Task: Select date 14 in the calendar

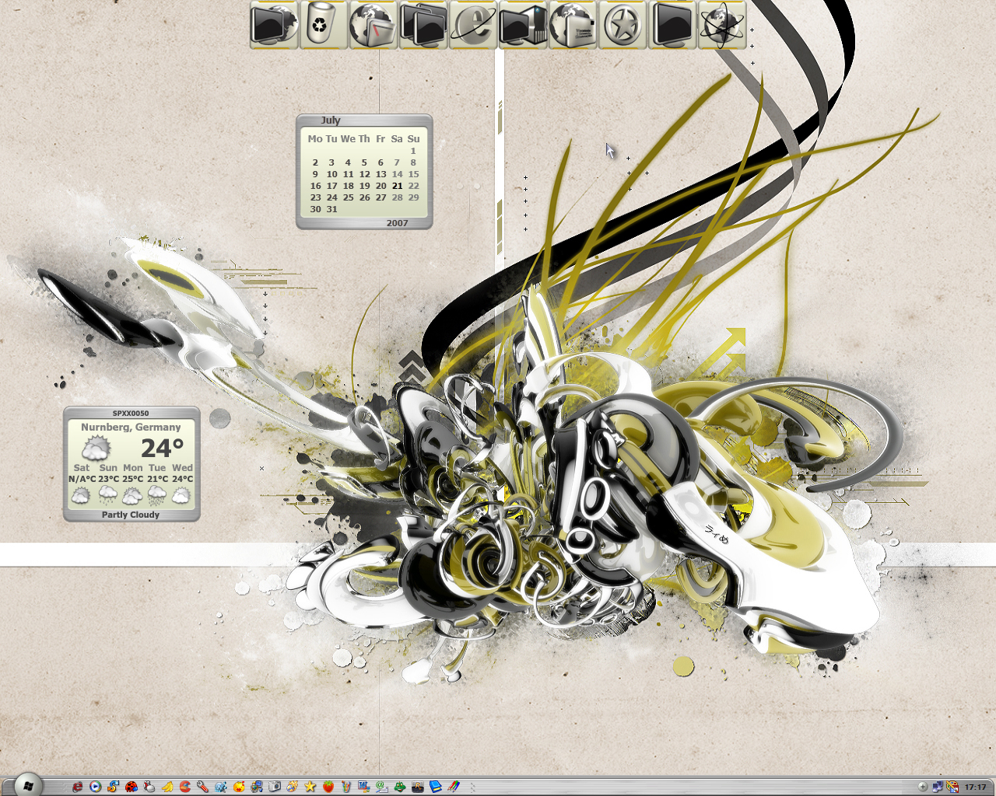Action: pyautogui.click(x=398, y=174)
